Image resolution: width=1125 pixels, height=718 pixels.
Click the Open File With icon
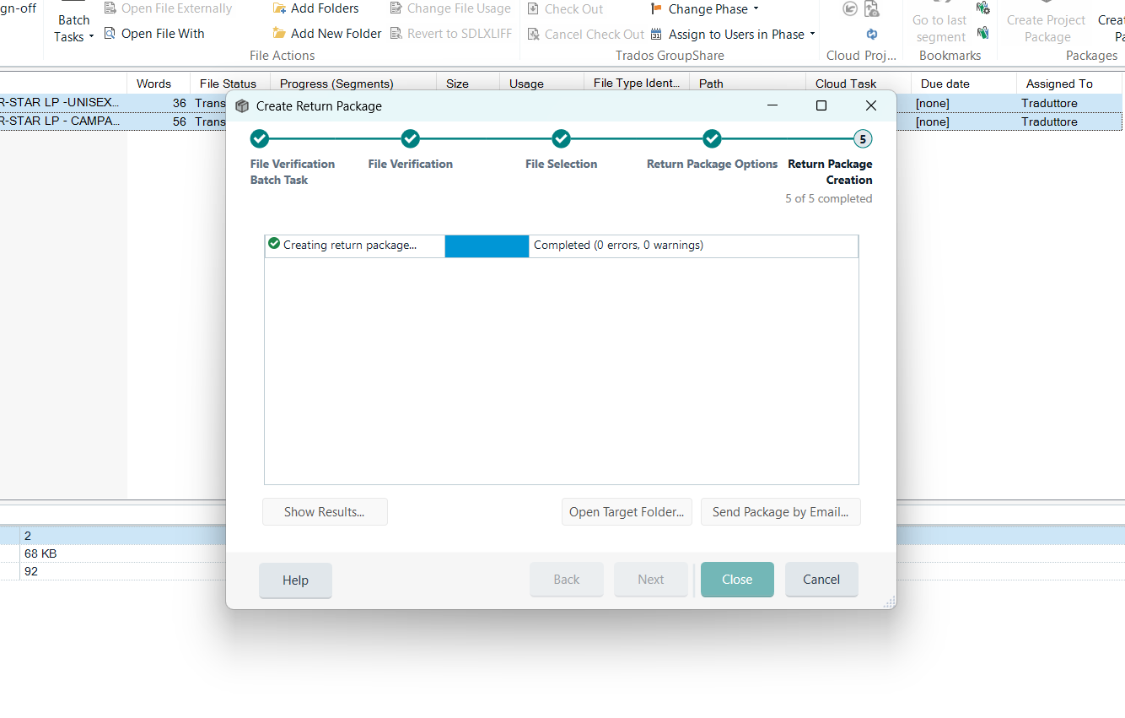[x=110, y=34]
